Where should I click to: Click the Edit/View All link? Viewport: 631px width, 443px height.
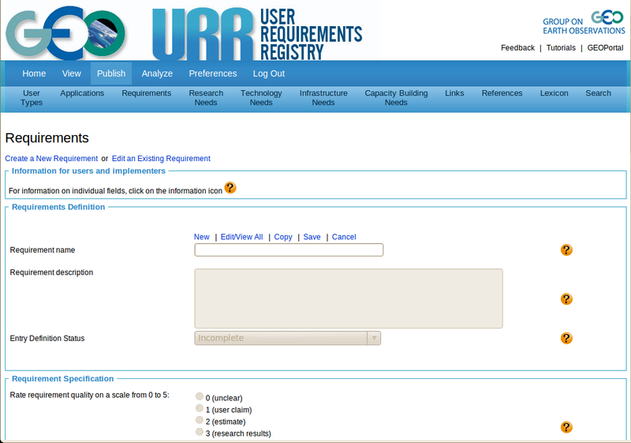tap(241, 237)
